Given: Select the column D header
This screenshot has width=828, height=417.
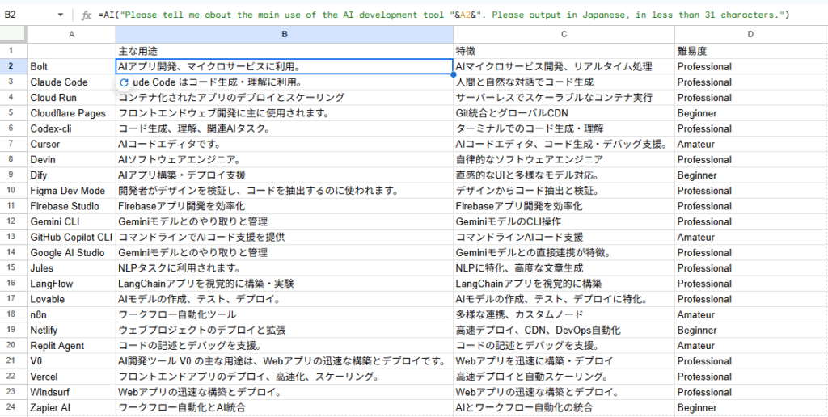Looking at the screenshot, I should [x=751, y=34].
